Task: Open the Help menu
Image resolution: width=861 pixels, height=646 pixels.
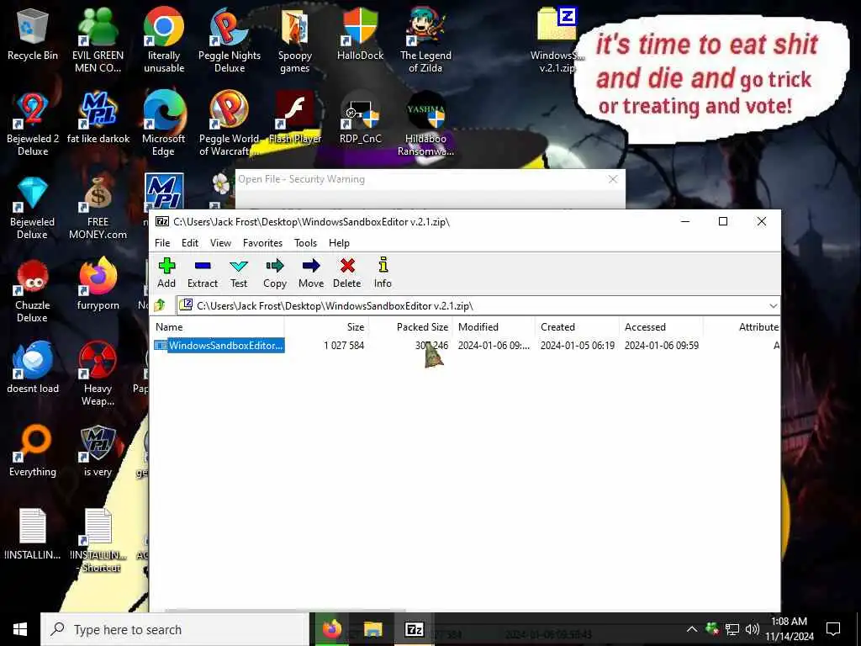Action: point(339,243)
